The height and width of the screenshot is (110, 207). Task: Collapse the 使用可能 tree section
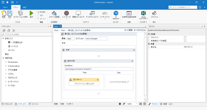pos(3,58)
